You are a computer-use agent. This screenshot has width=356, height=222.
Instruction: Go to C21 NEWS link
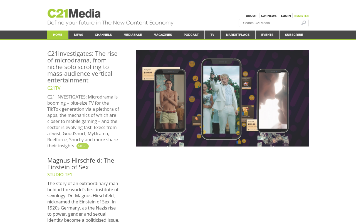coord(269,16)
